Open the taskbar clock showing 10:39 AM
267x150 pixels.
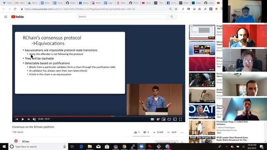pos(252,146)
